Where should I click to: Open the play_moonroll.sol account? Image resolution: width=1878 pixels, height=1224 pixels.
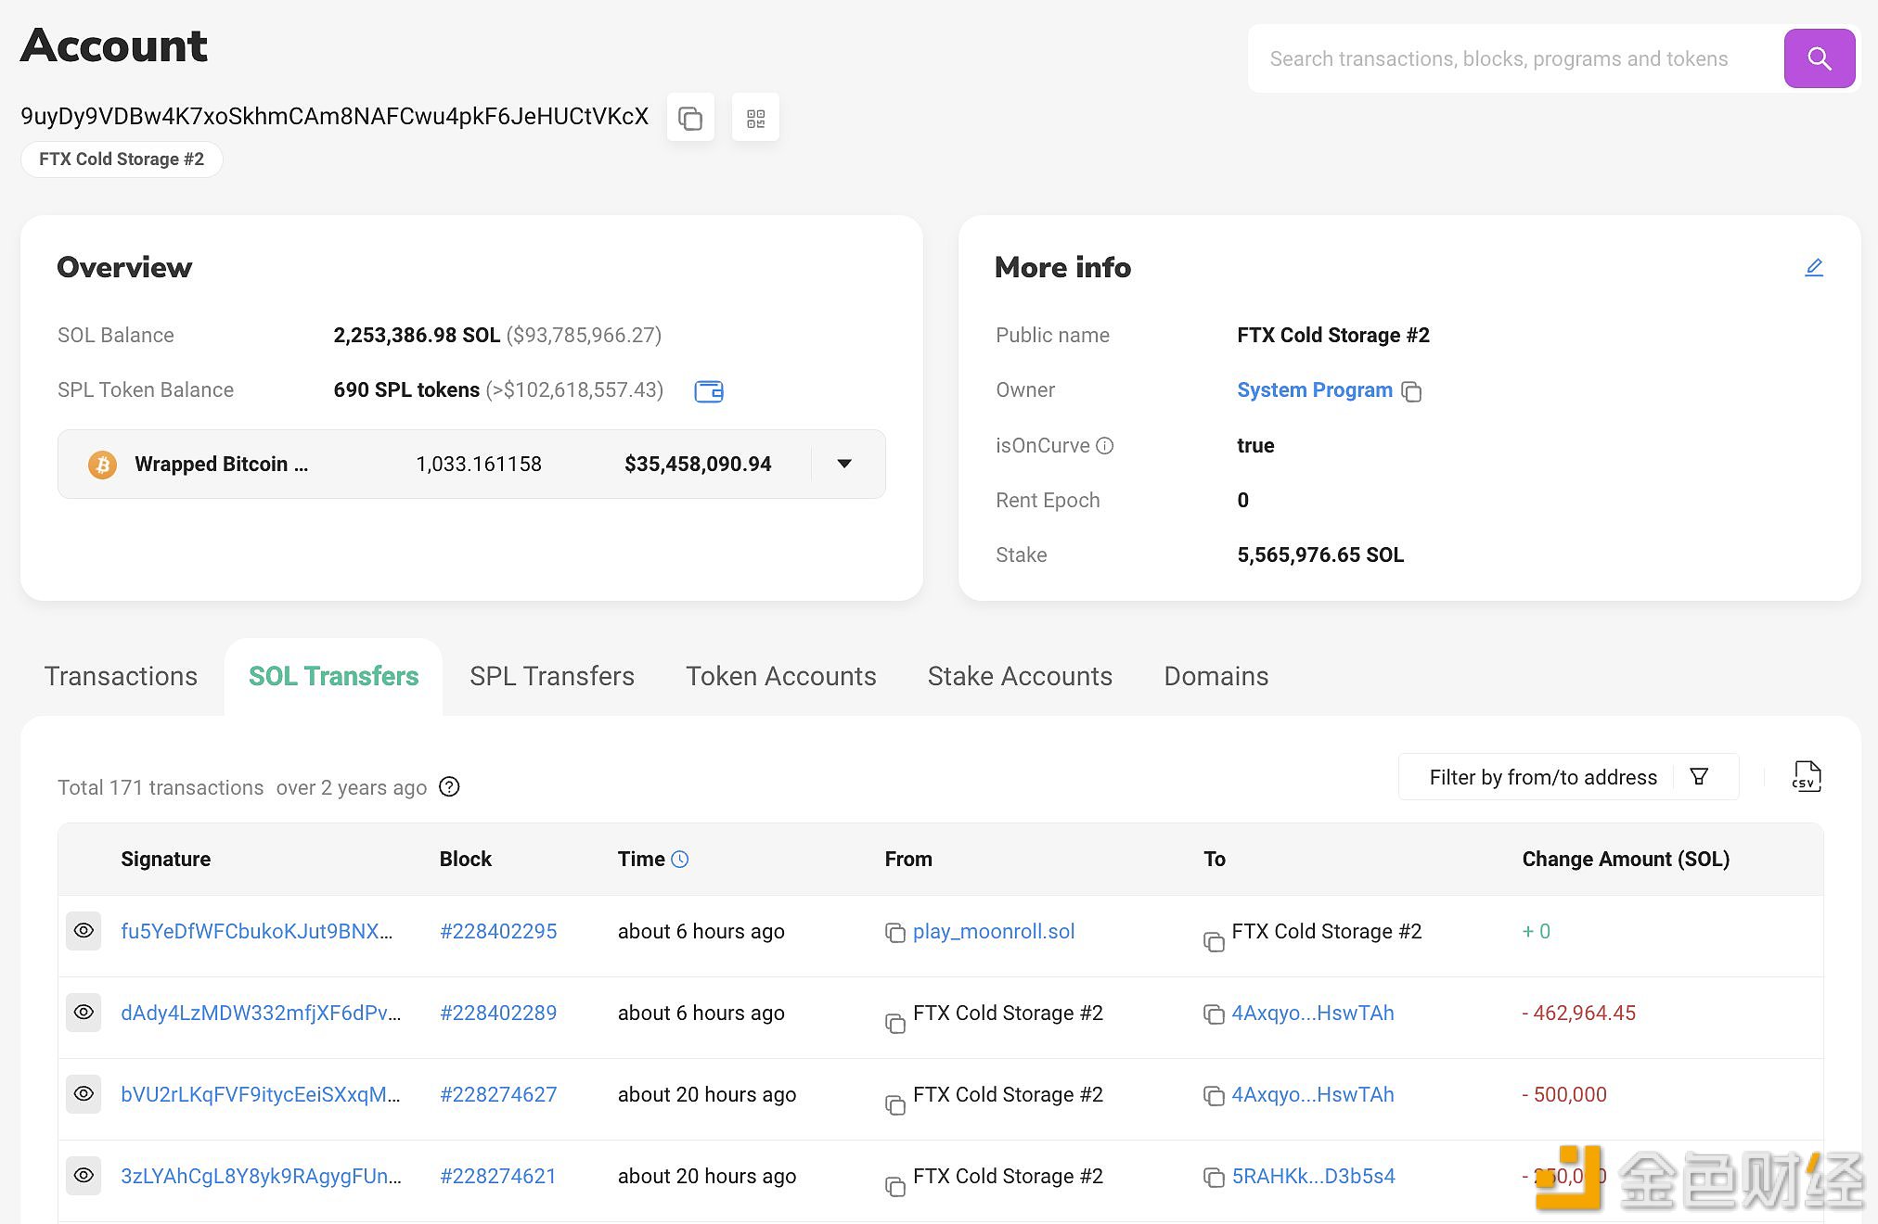point(994,931)
